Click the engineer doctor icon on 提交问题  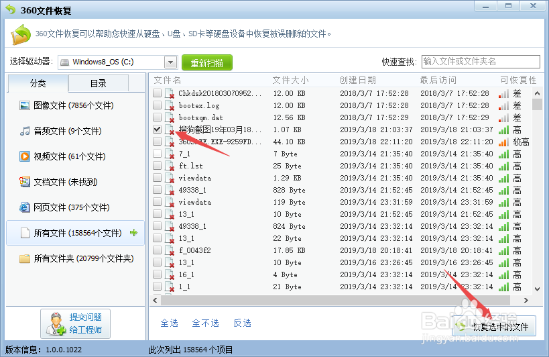tap(56, 323)
